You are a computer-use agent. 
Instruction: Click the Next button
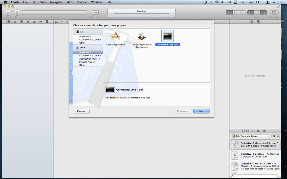[x=202, y=111]
